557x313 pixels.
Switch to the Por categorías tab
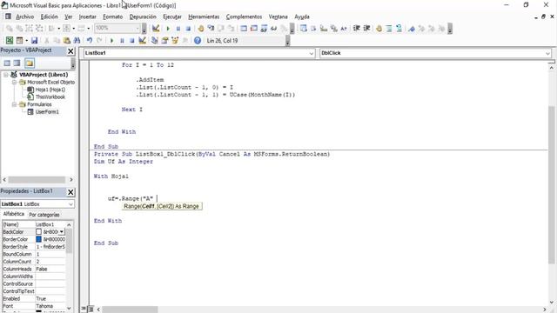pyautogui.click(x=44, y=215)
